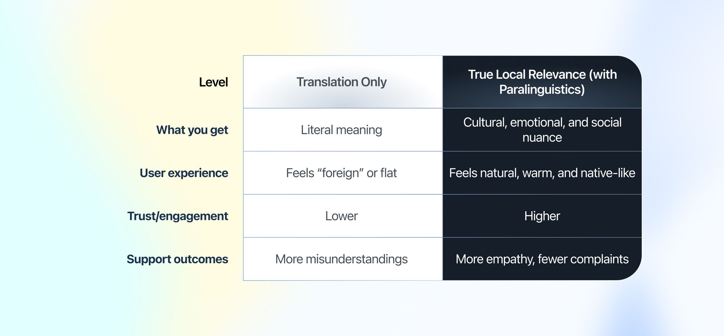The height and width of the screenshot is (336, 724).
Task: Select the Support outcomes row label
Action: 177,259
